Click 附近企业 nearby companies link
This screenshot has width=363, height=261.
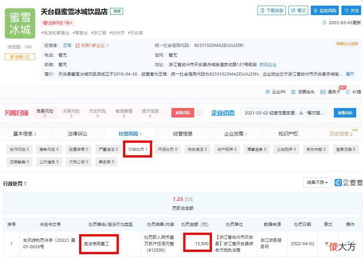tap(268, 65)
